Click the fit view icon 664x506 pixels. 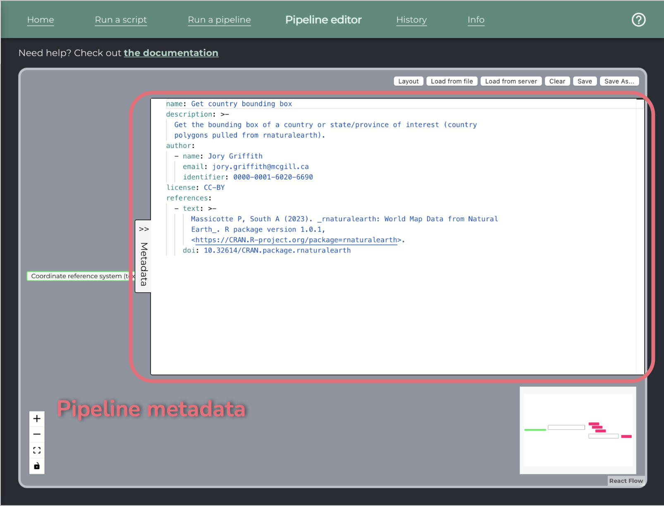tap(37, 450)
